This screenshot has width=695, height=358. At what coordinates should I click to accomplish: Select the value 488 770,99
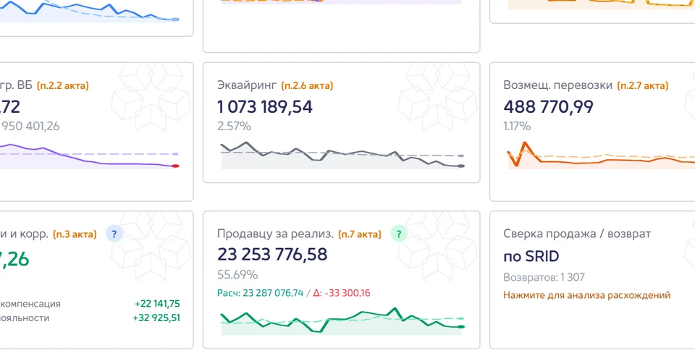pos(548,107)
